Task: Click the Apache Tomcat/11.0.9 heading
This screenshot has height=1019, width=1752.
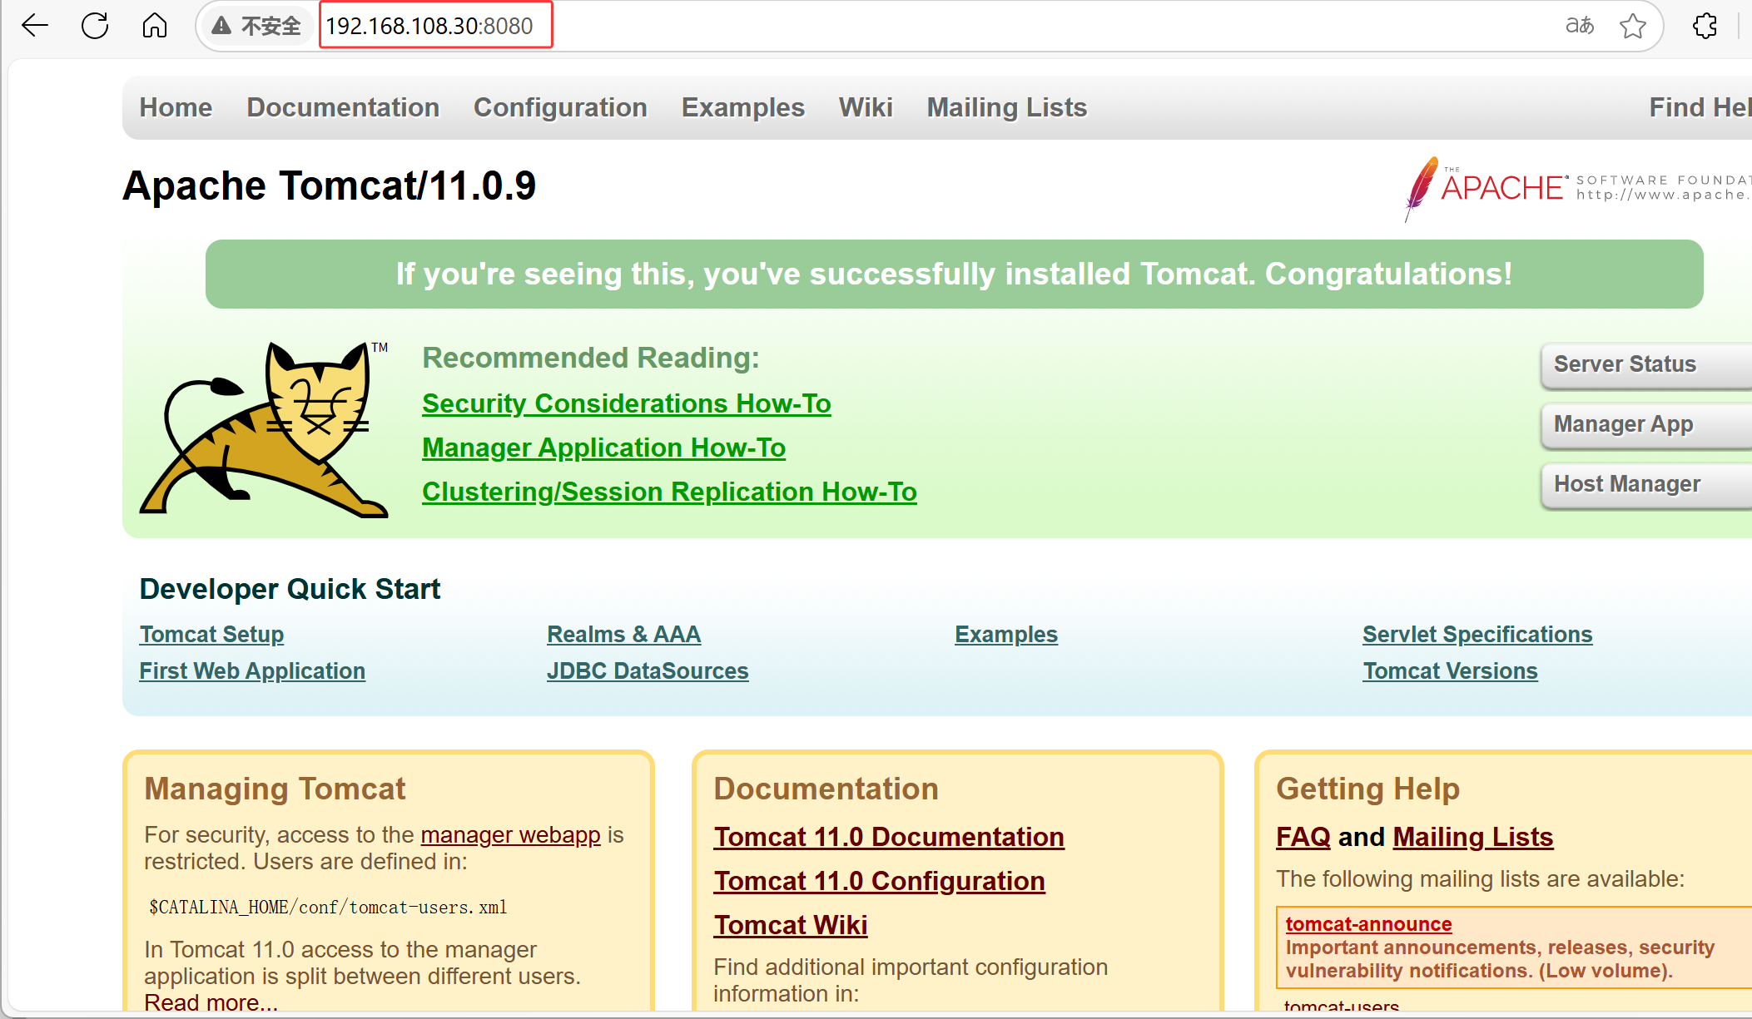Action: (x=330, y=185)
